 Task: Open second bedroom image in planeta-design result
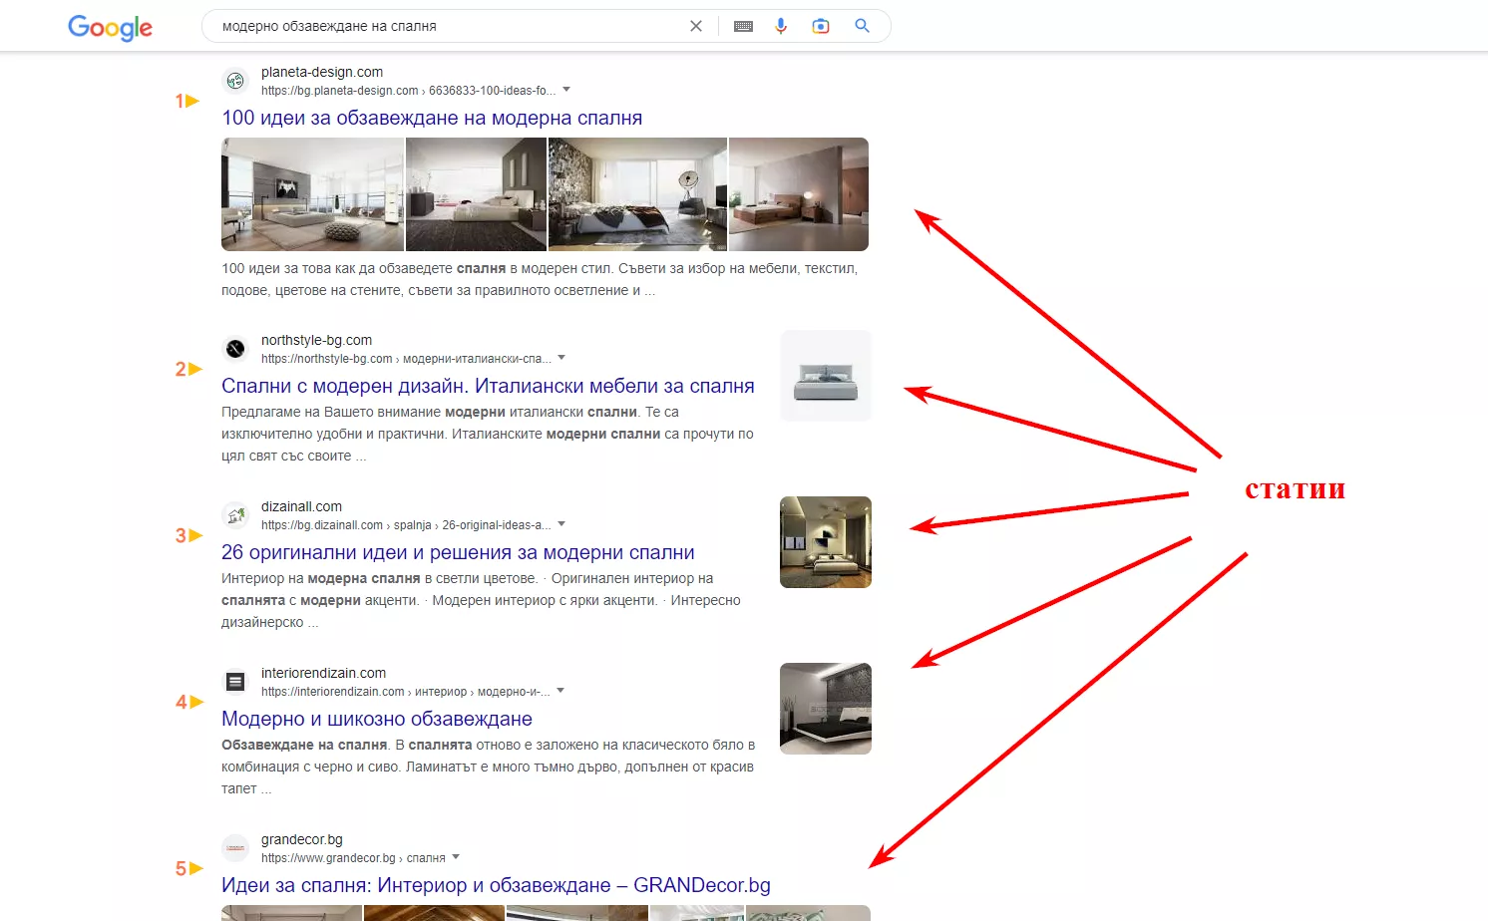(x=476, y=194)
